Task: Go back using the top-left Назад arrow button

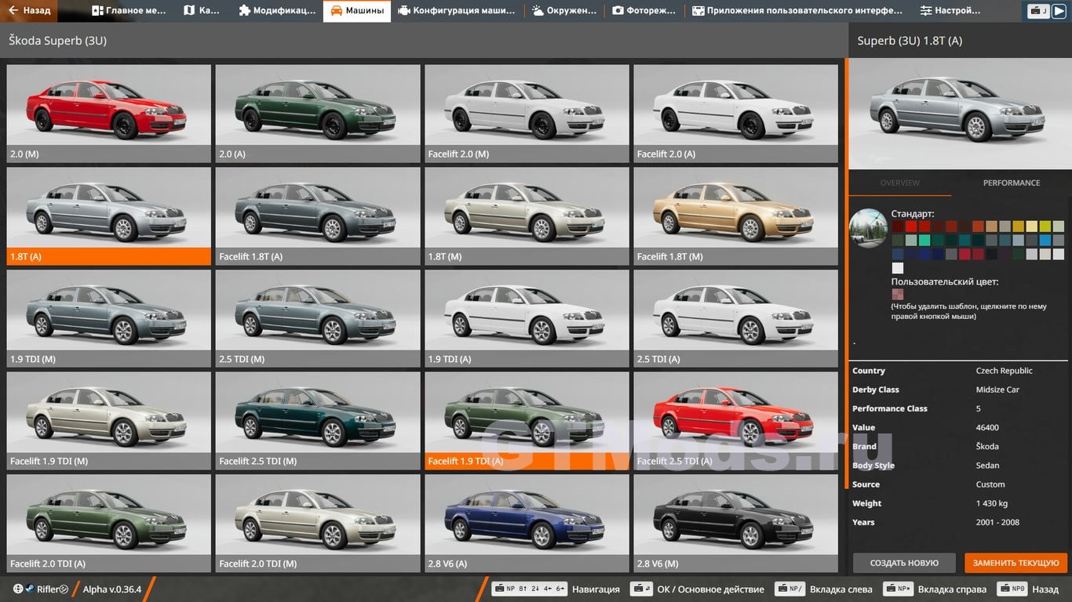Action: tap(29, 11)
